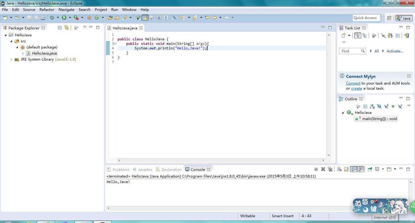The width and height of the screenshot is (415, 223).
Task: Click the Back navigation arrow in toolbar
Action: tap(214, 18)
